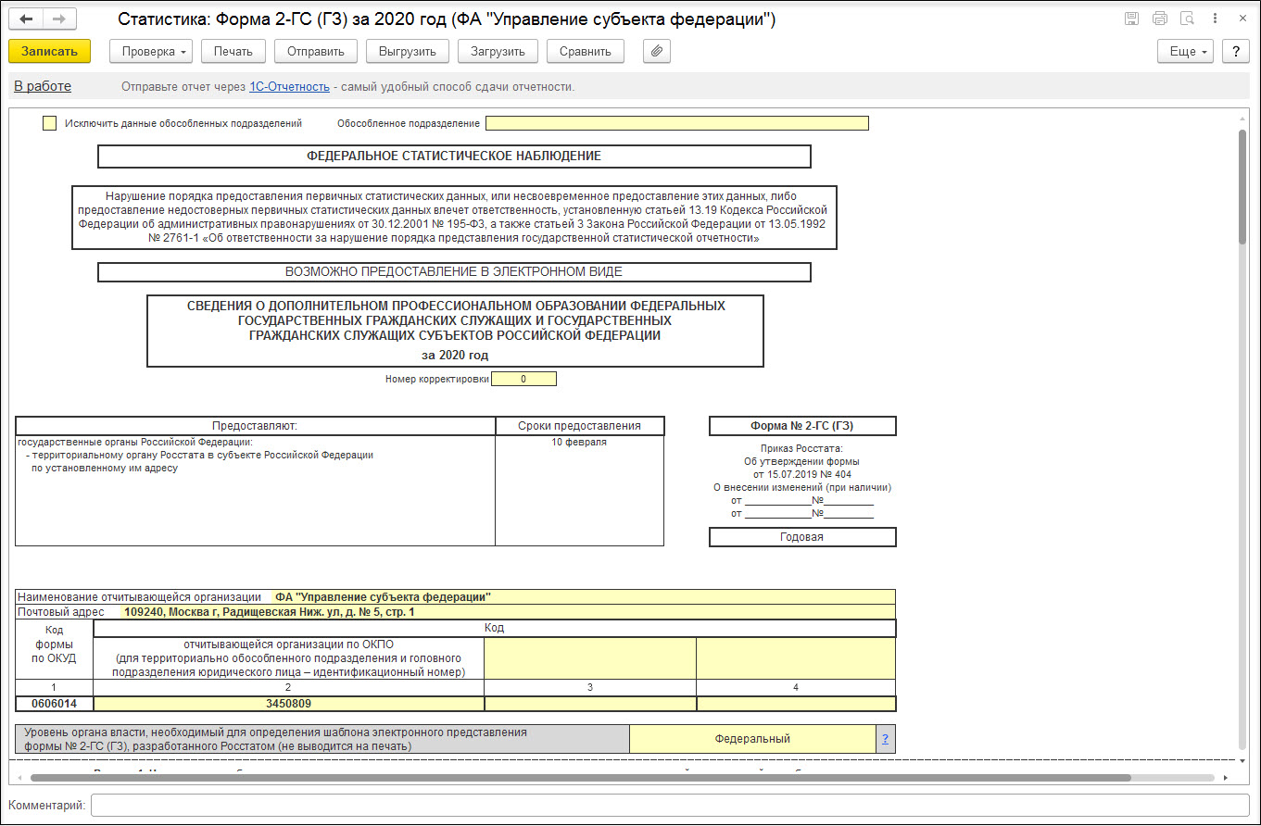Viewport: 1261px width, 826px height.
Task: Click the Предоставляют: column header
Action: [x=255, y=426]
